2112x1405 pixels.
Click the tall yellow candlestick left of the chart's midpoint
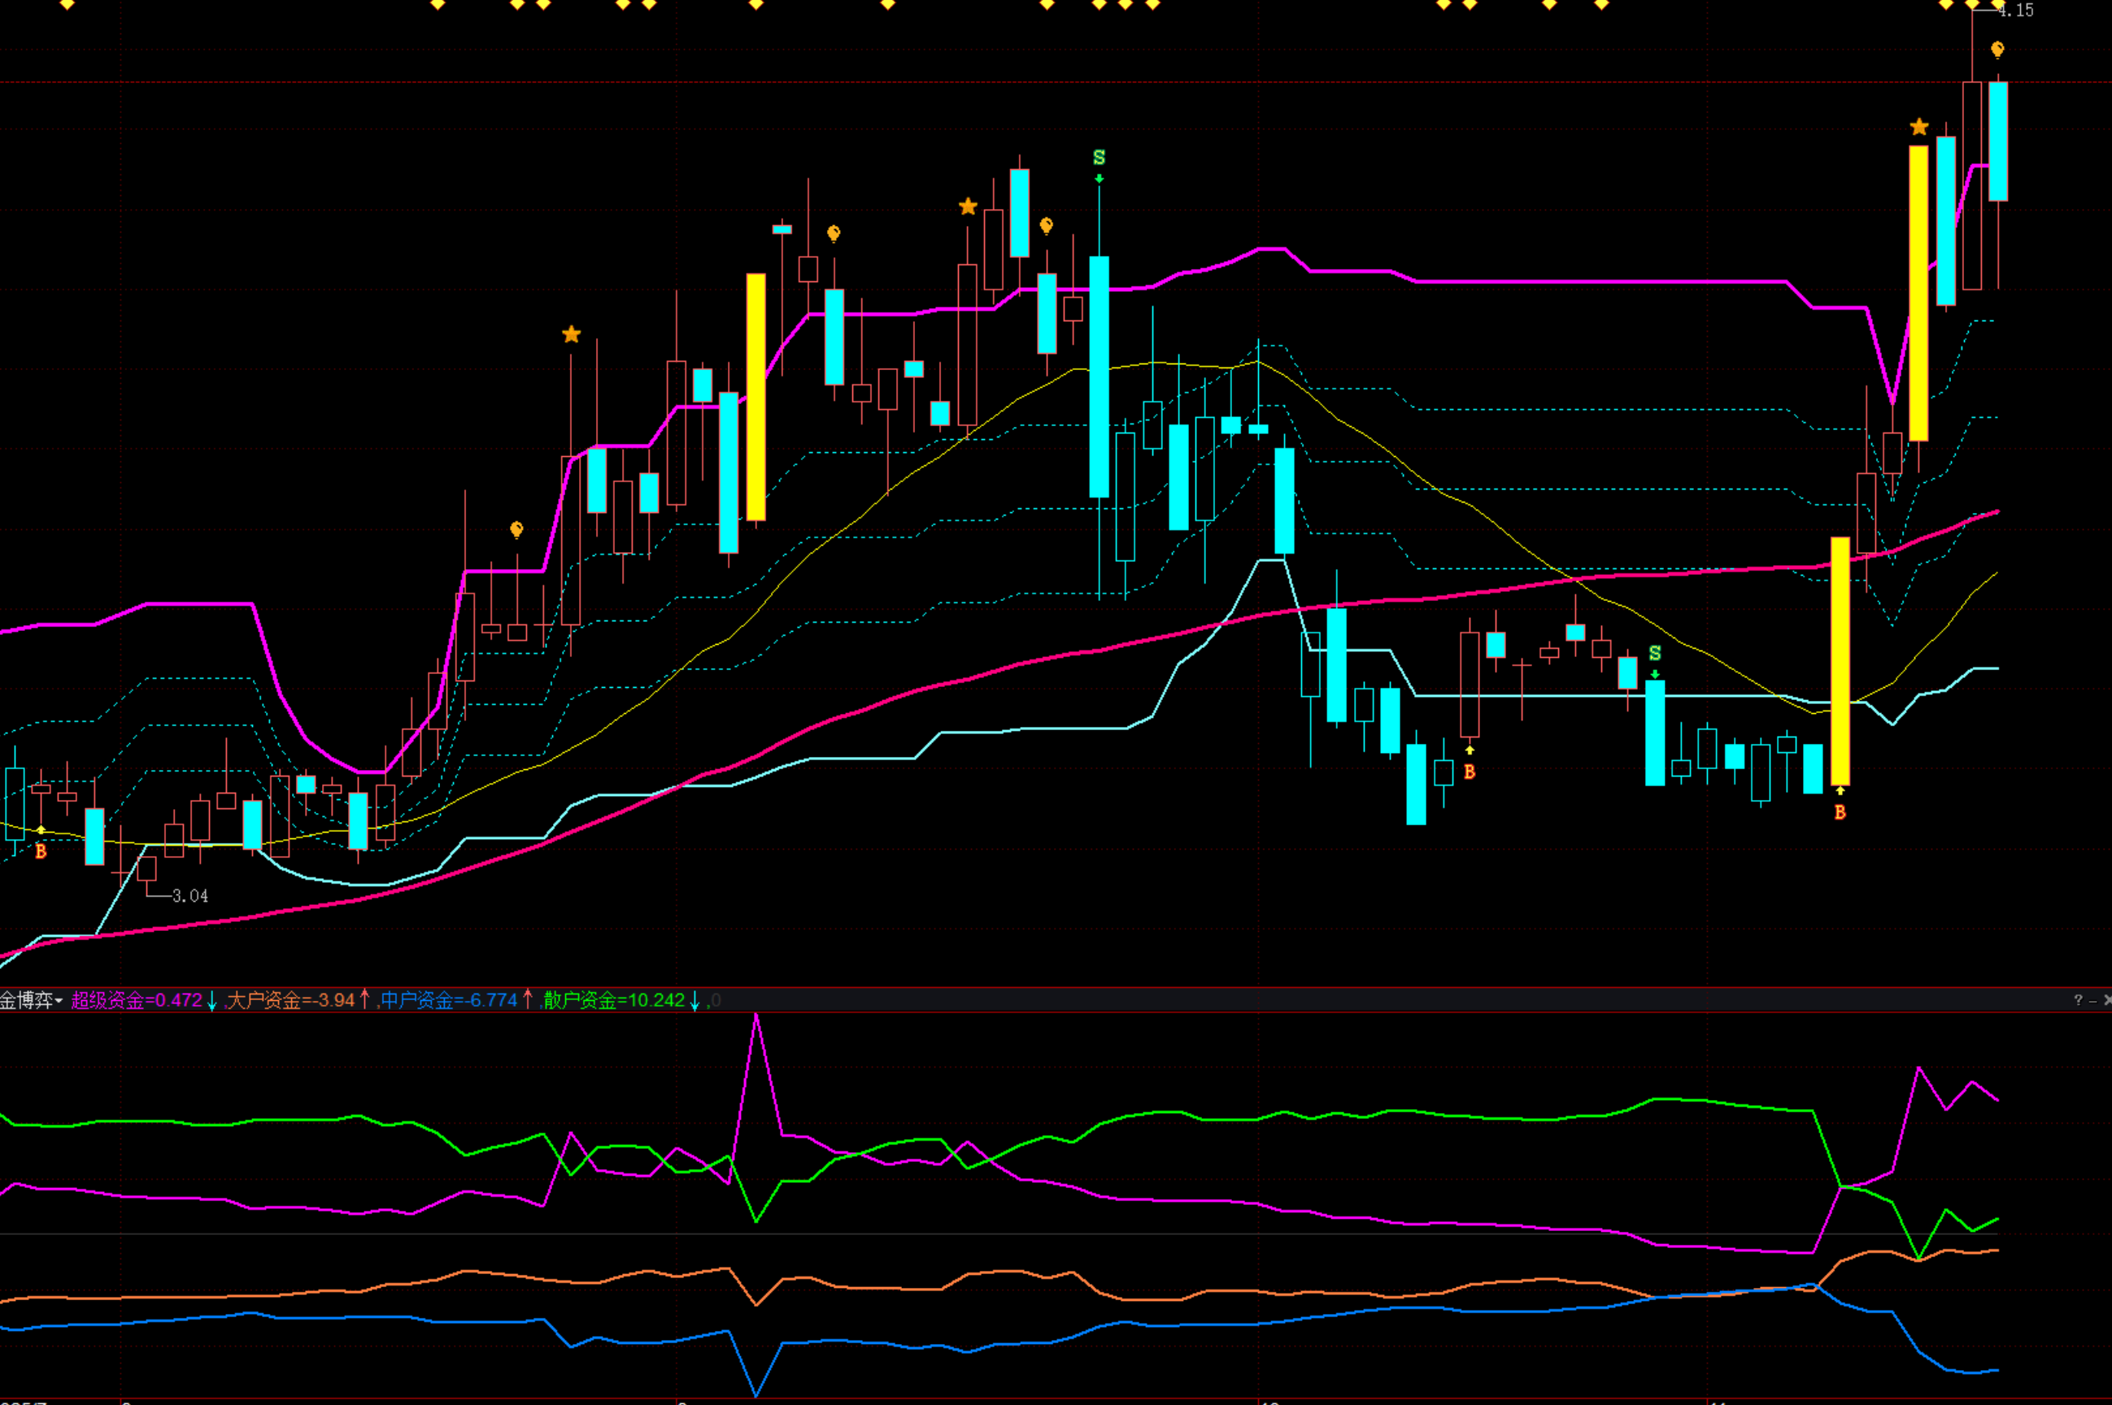pyautogui.click(x=756, y=396)
